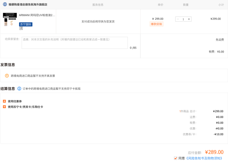Click the 苏宁国际 blue badge

click(x=25, y=24)
